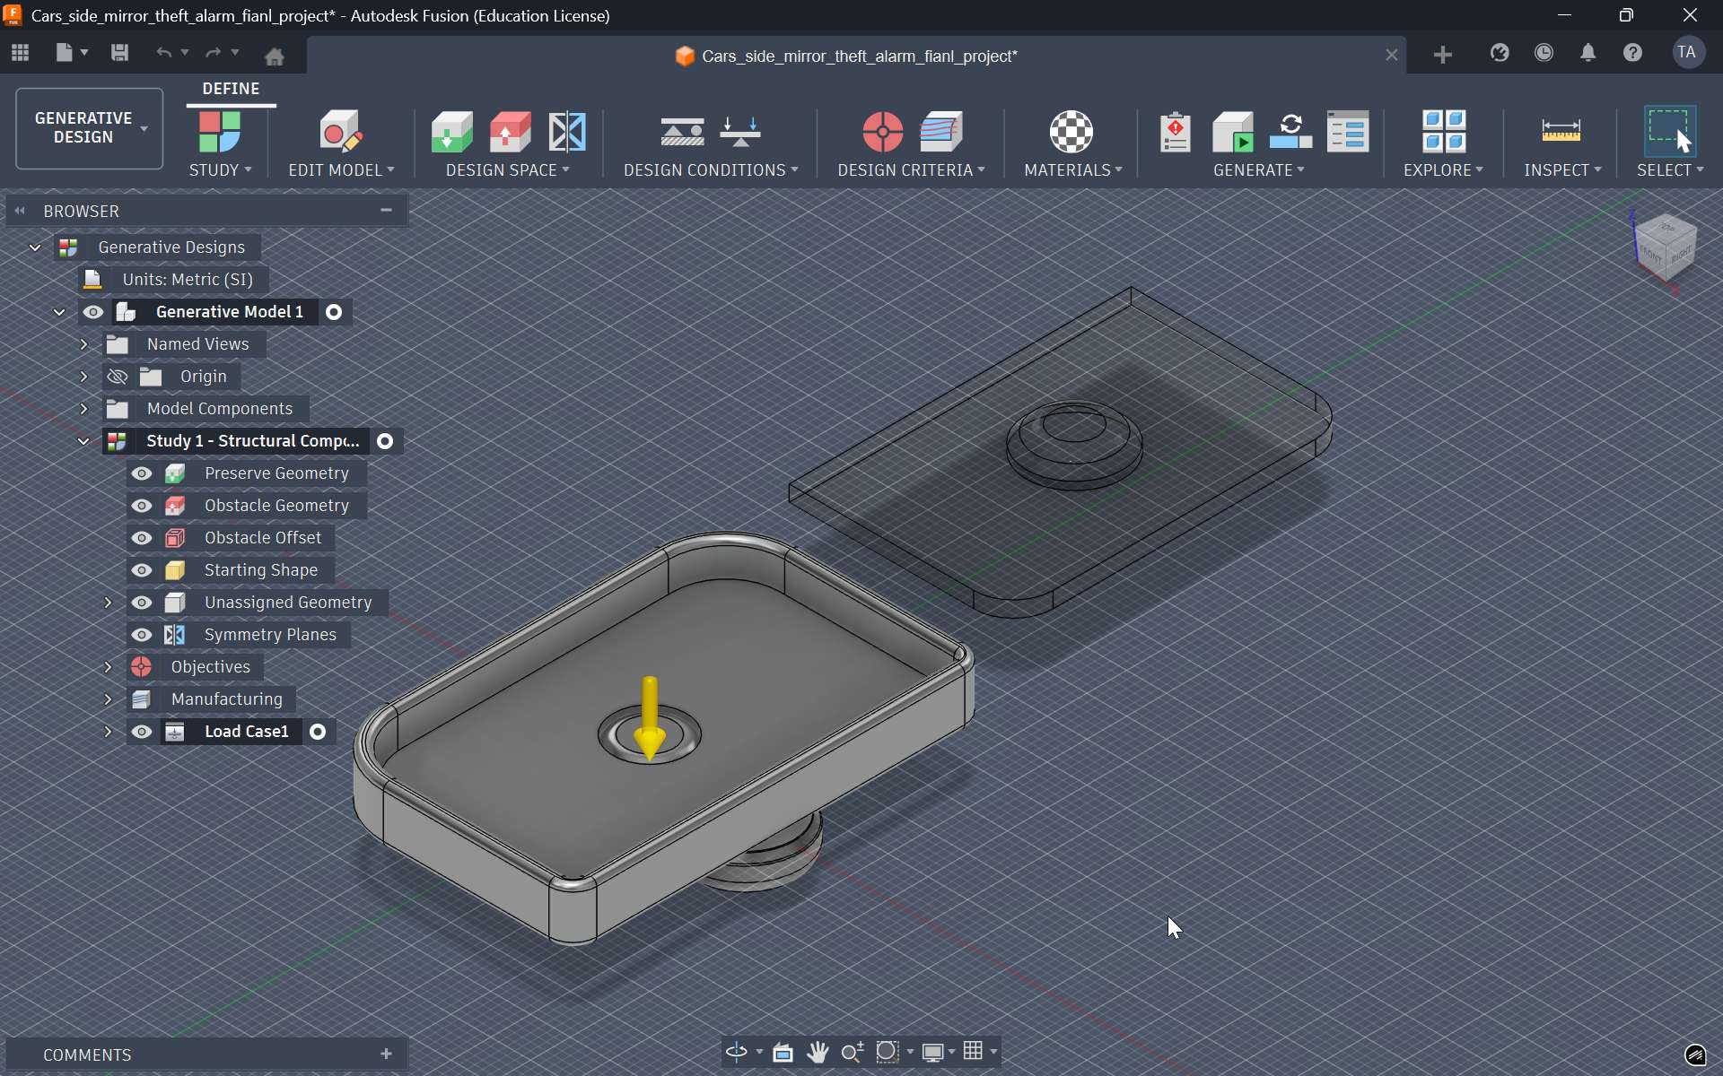This screenshot has width=1723, height=1076.
Task: Click the Pre-check icon in Generate panel
Action: pyautogui.click(x=1175, y=131)
